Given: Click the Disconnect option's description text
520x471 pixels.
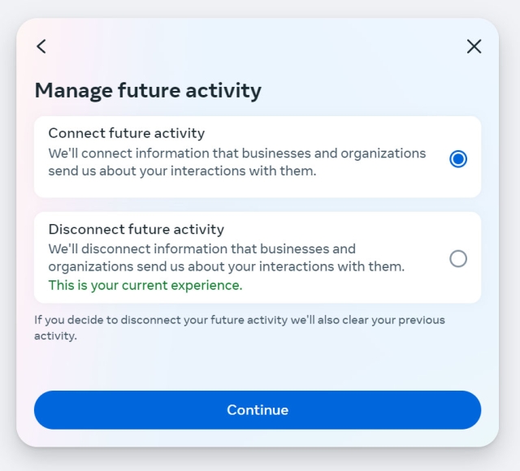Looking at the screenshot, I should pyautogui.click(x=225, y=257).
